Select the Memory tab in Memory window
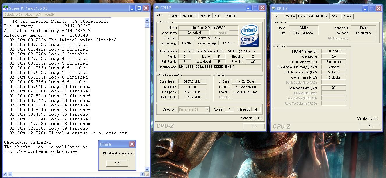This screenshot has height=178, width=386. (322, 16)
